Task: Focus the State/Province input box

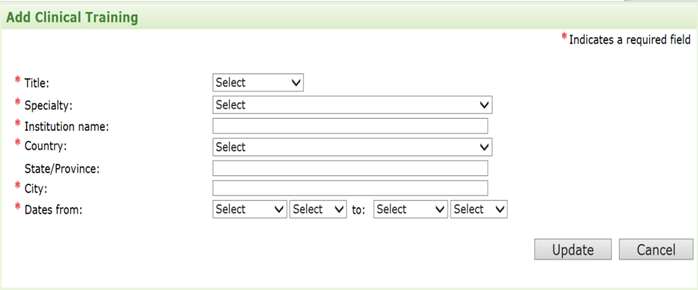Action: tap(350, 169)
